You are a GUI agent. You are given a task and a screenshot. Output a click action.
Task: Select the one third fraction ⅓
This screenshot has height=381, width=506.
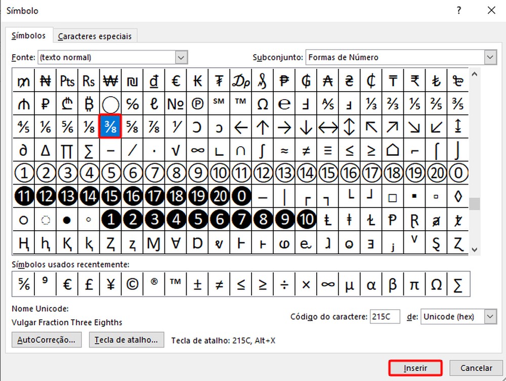[x=371, y=104]
